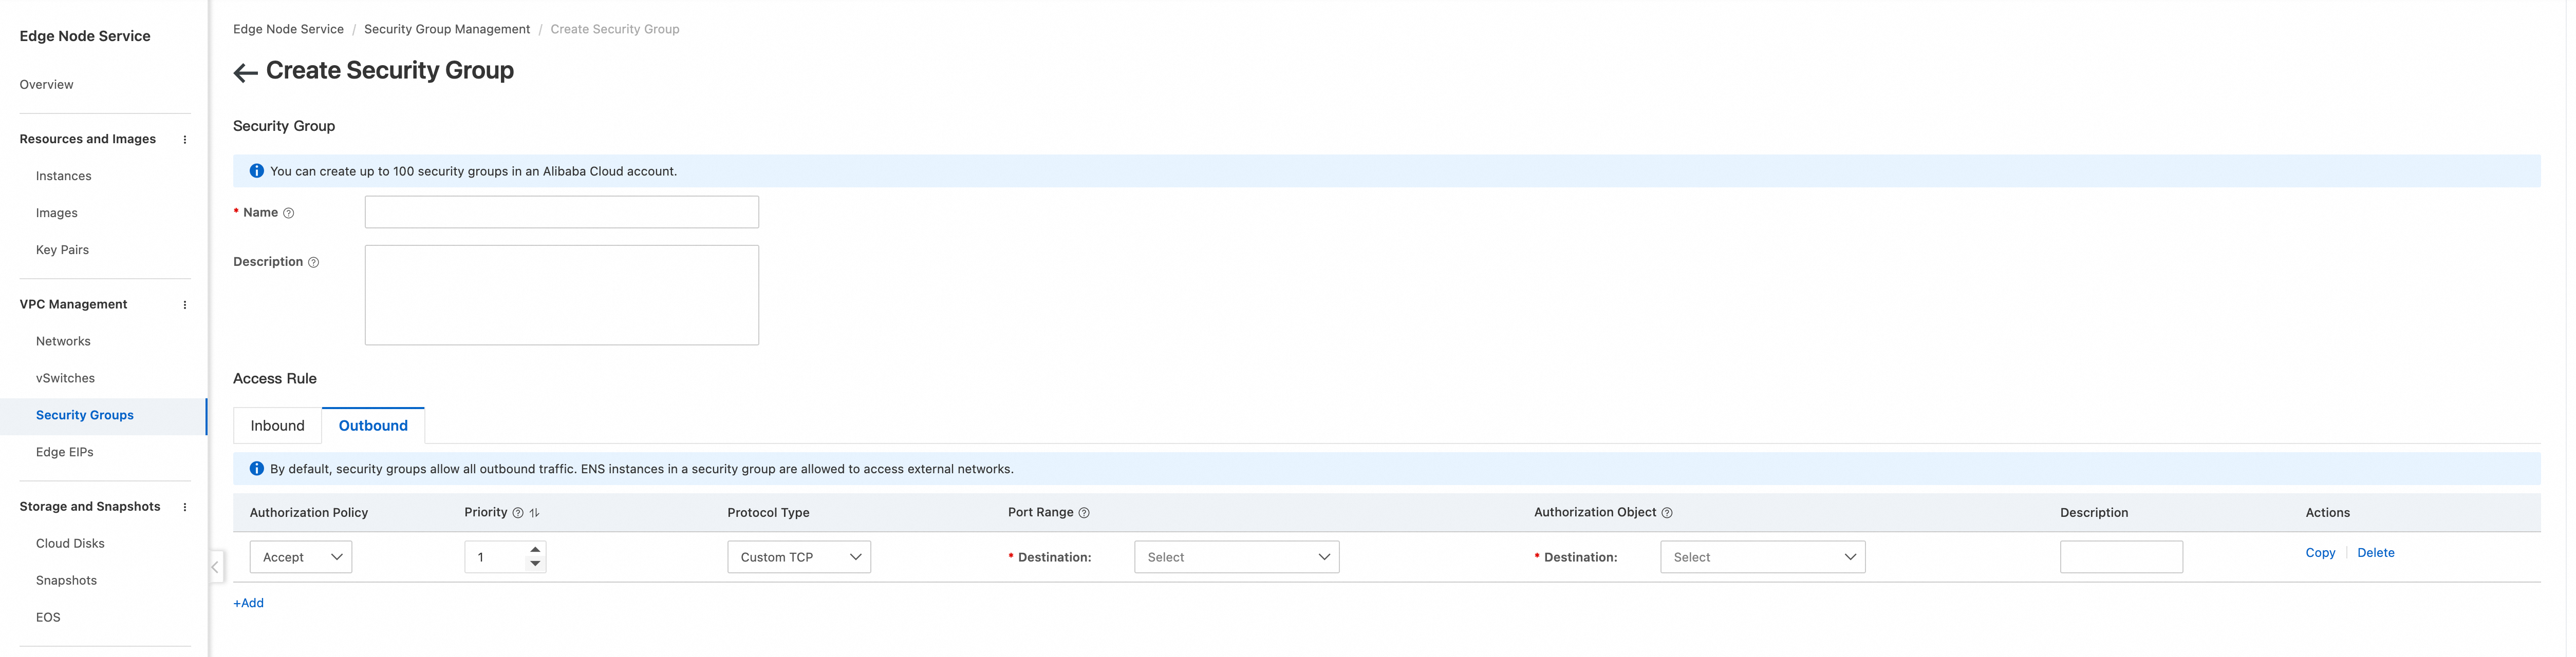This screenshot has width=2576, height=657.
Task: Open Resources and Images more-options menu
Action: tap(185, 140)
